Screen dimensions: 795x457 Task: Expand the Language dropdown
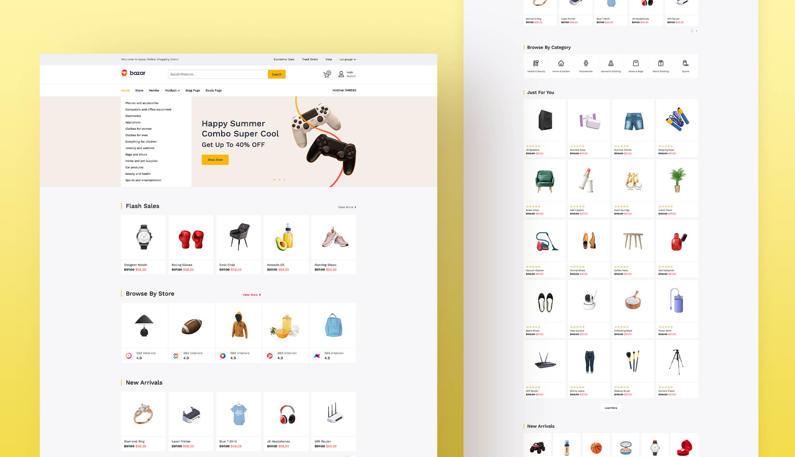point(347,59)
